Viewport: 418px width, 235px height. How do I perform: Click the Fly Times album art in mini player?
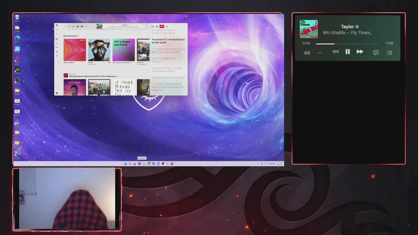(x=309, y=29)
